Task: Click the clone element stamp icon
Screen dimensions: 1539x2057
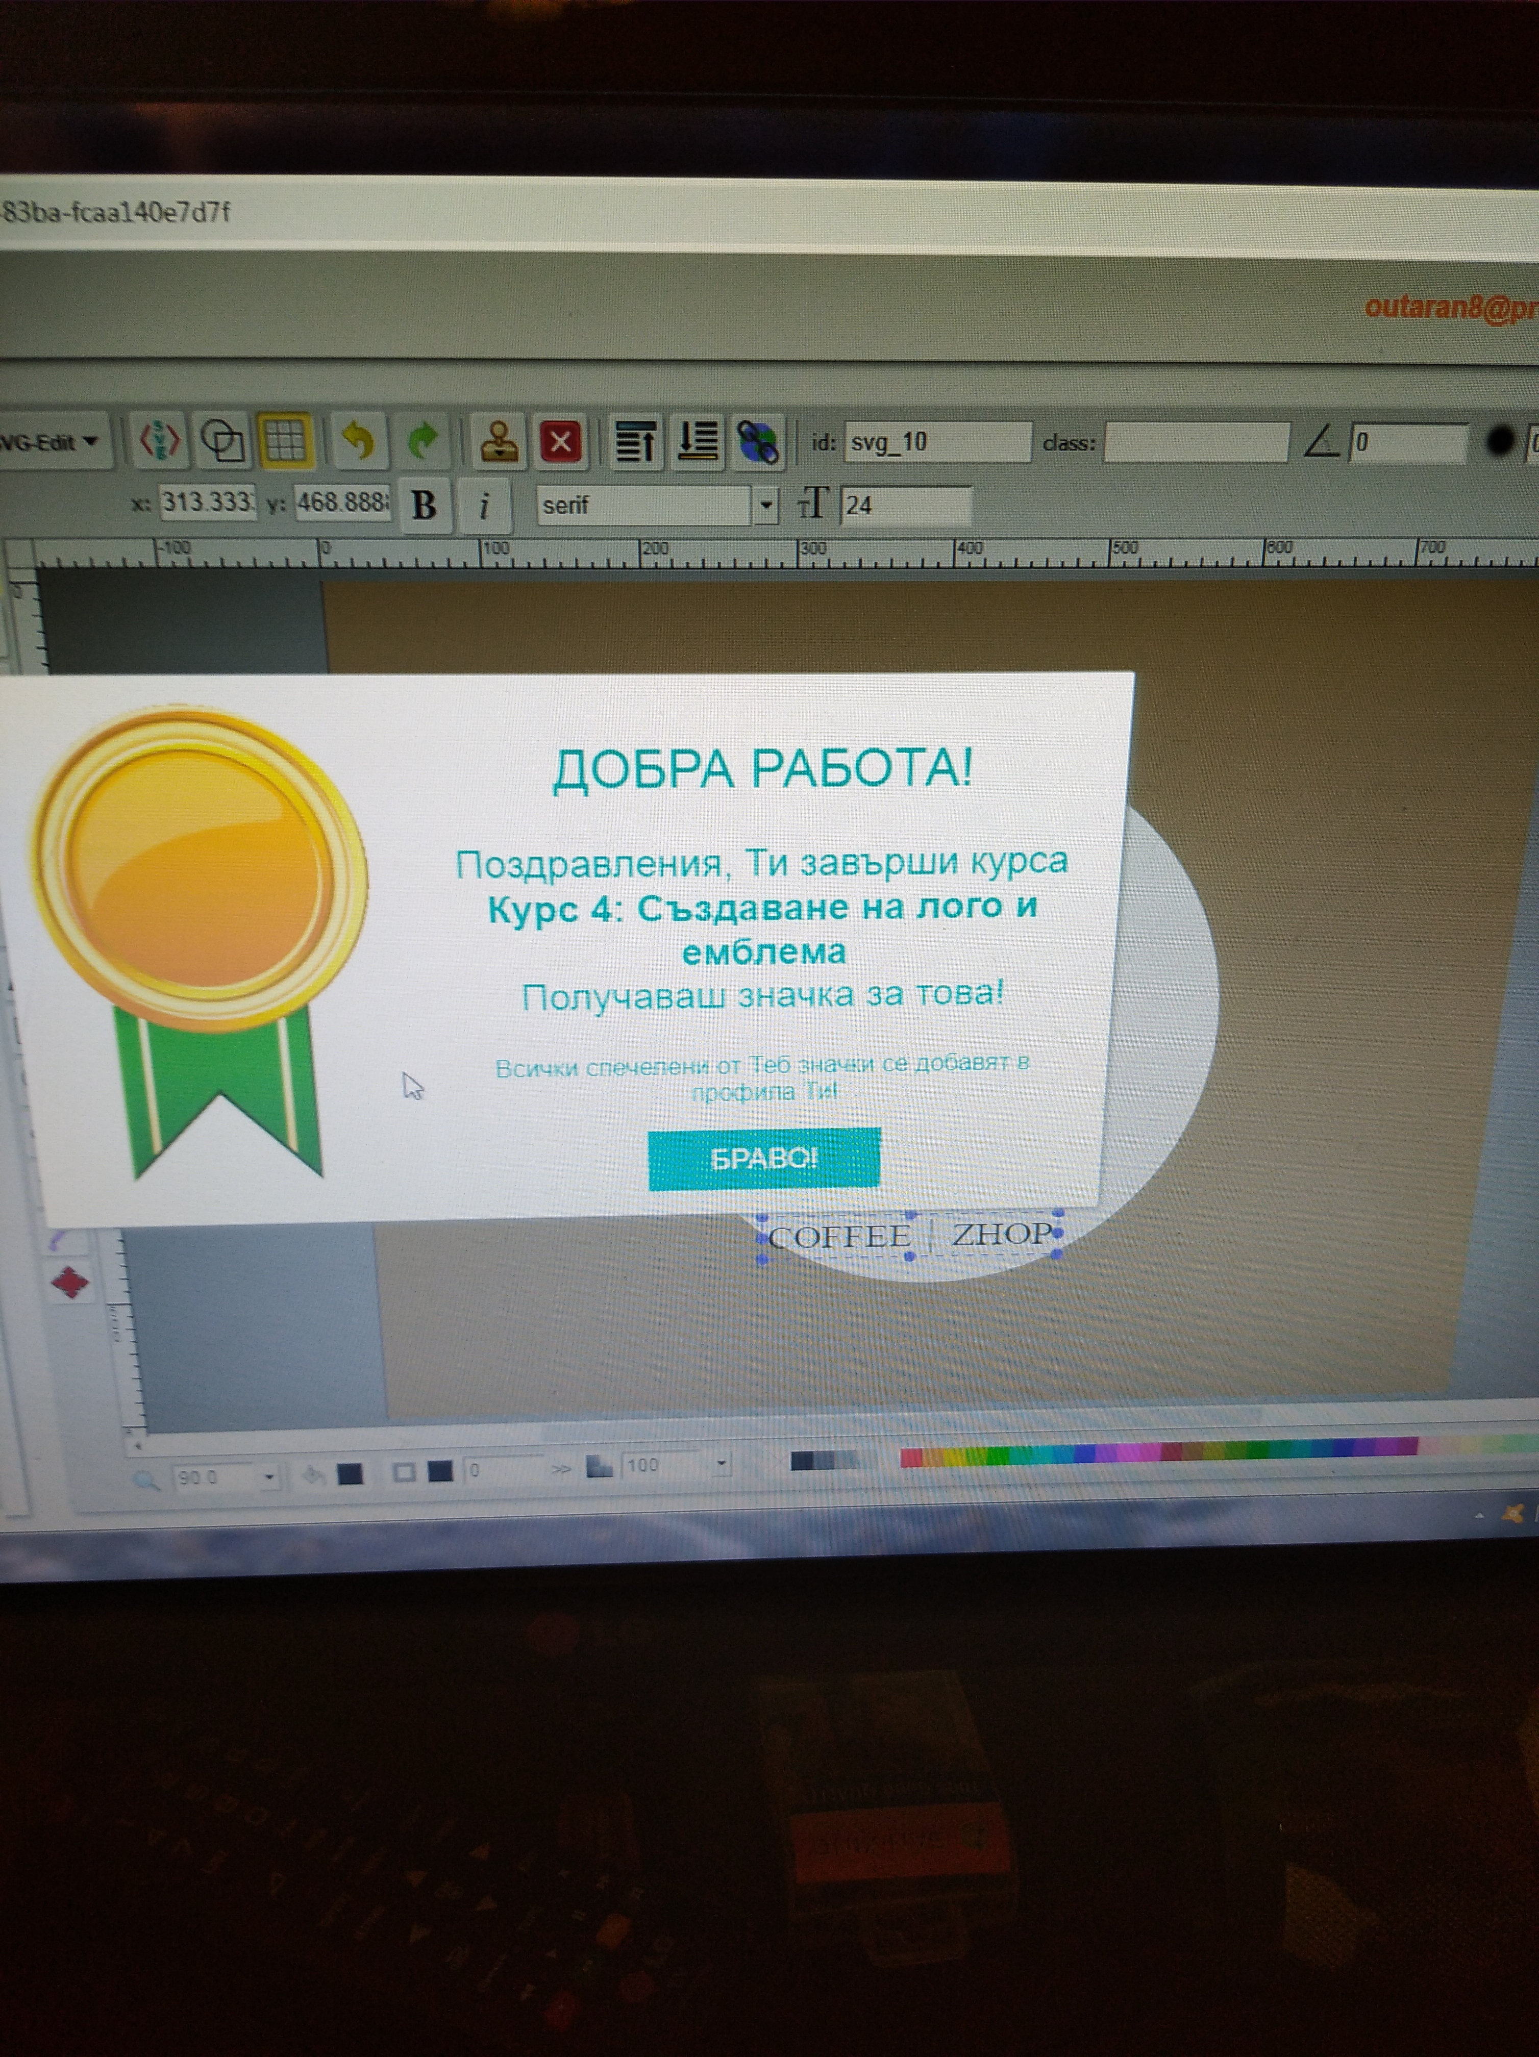Action: [499, 440]
